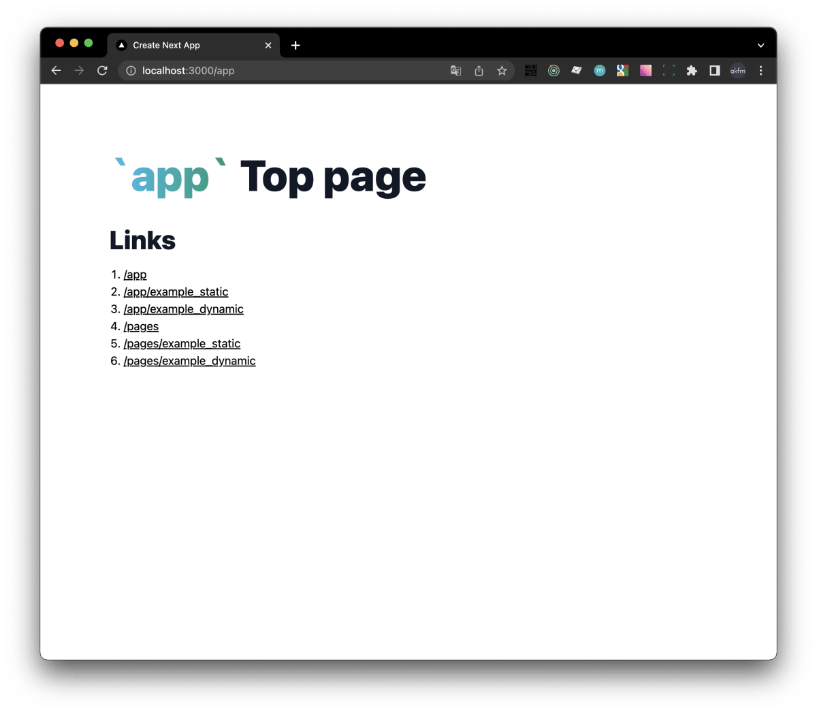Click the gradient 'app' title word

pos(170,180)
